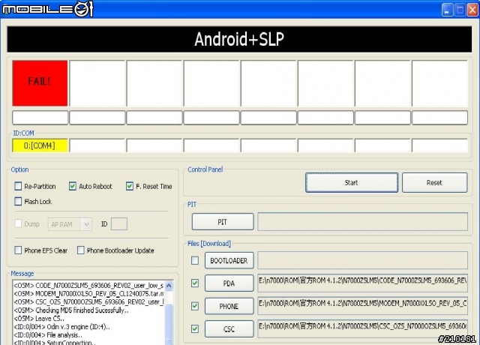Click the BOOTLOADER file path field
480x345 pixels.
tap(363, 260)
